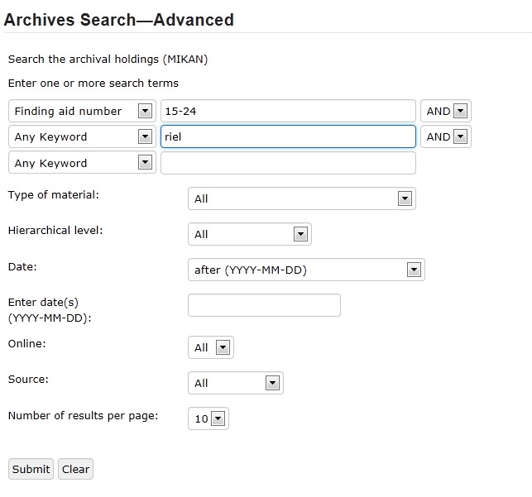Click the Enter date(s) input field
This screenshot has height=497, width=532.
(x=264, y=305)
